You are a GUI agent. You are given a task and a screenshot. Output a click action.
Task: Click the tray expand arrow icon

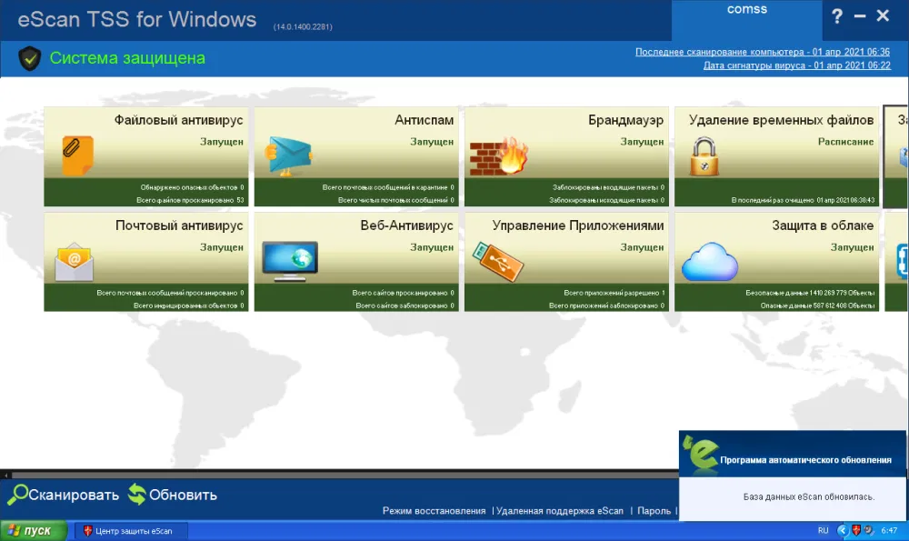coord(843,530)
